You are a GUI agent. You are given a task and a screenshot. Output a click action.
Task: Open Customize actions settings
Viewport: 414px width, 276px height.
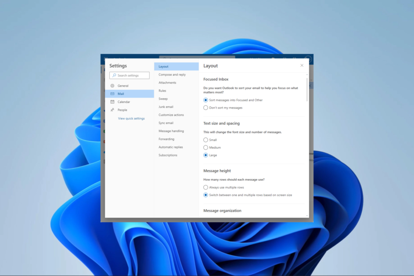coord(176,115)
